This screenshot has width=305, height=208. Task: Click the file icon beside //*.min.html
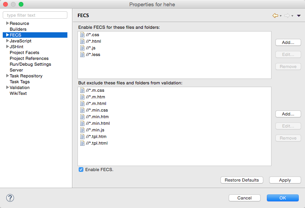pyautogui.click(x=82, y=123)
